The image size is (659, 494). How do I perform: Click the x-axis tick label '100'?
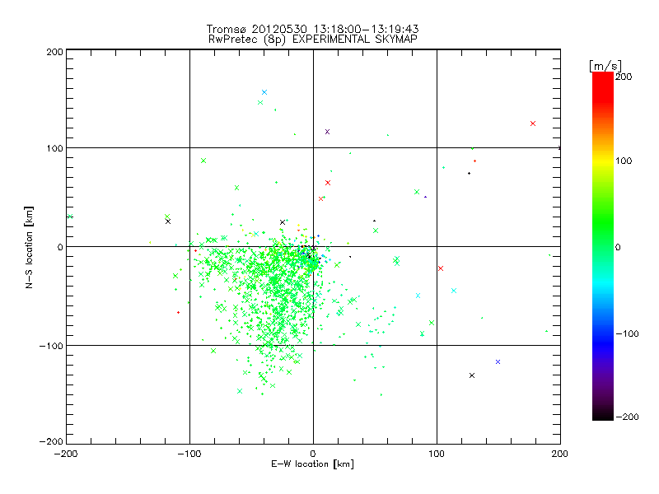(x=437, y=454)
